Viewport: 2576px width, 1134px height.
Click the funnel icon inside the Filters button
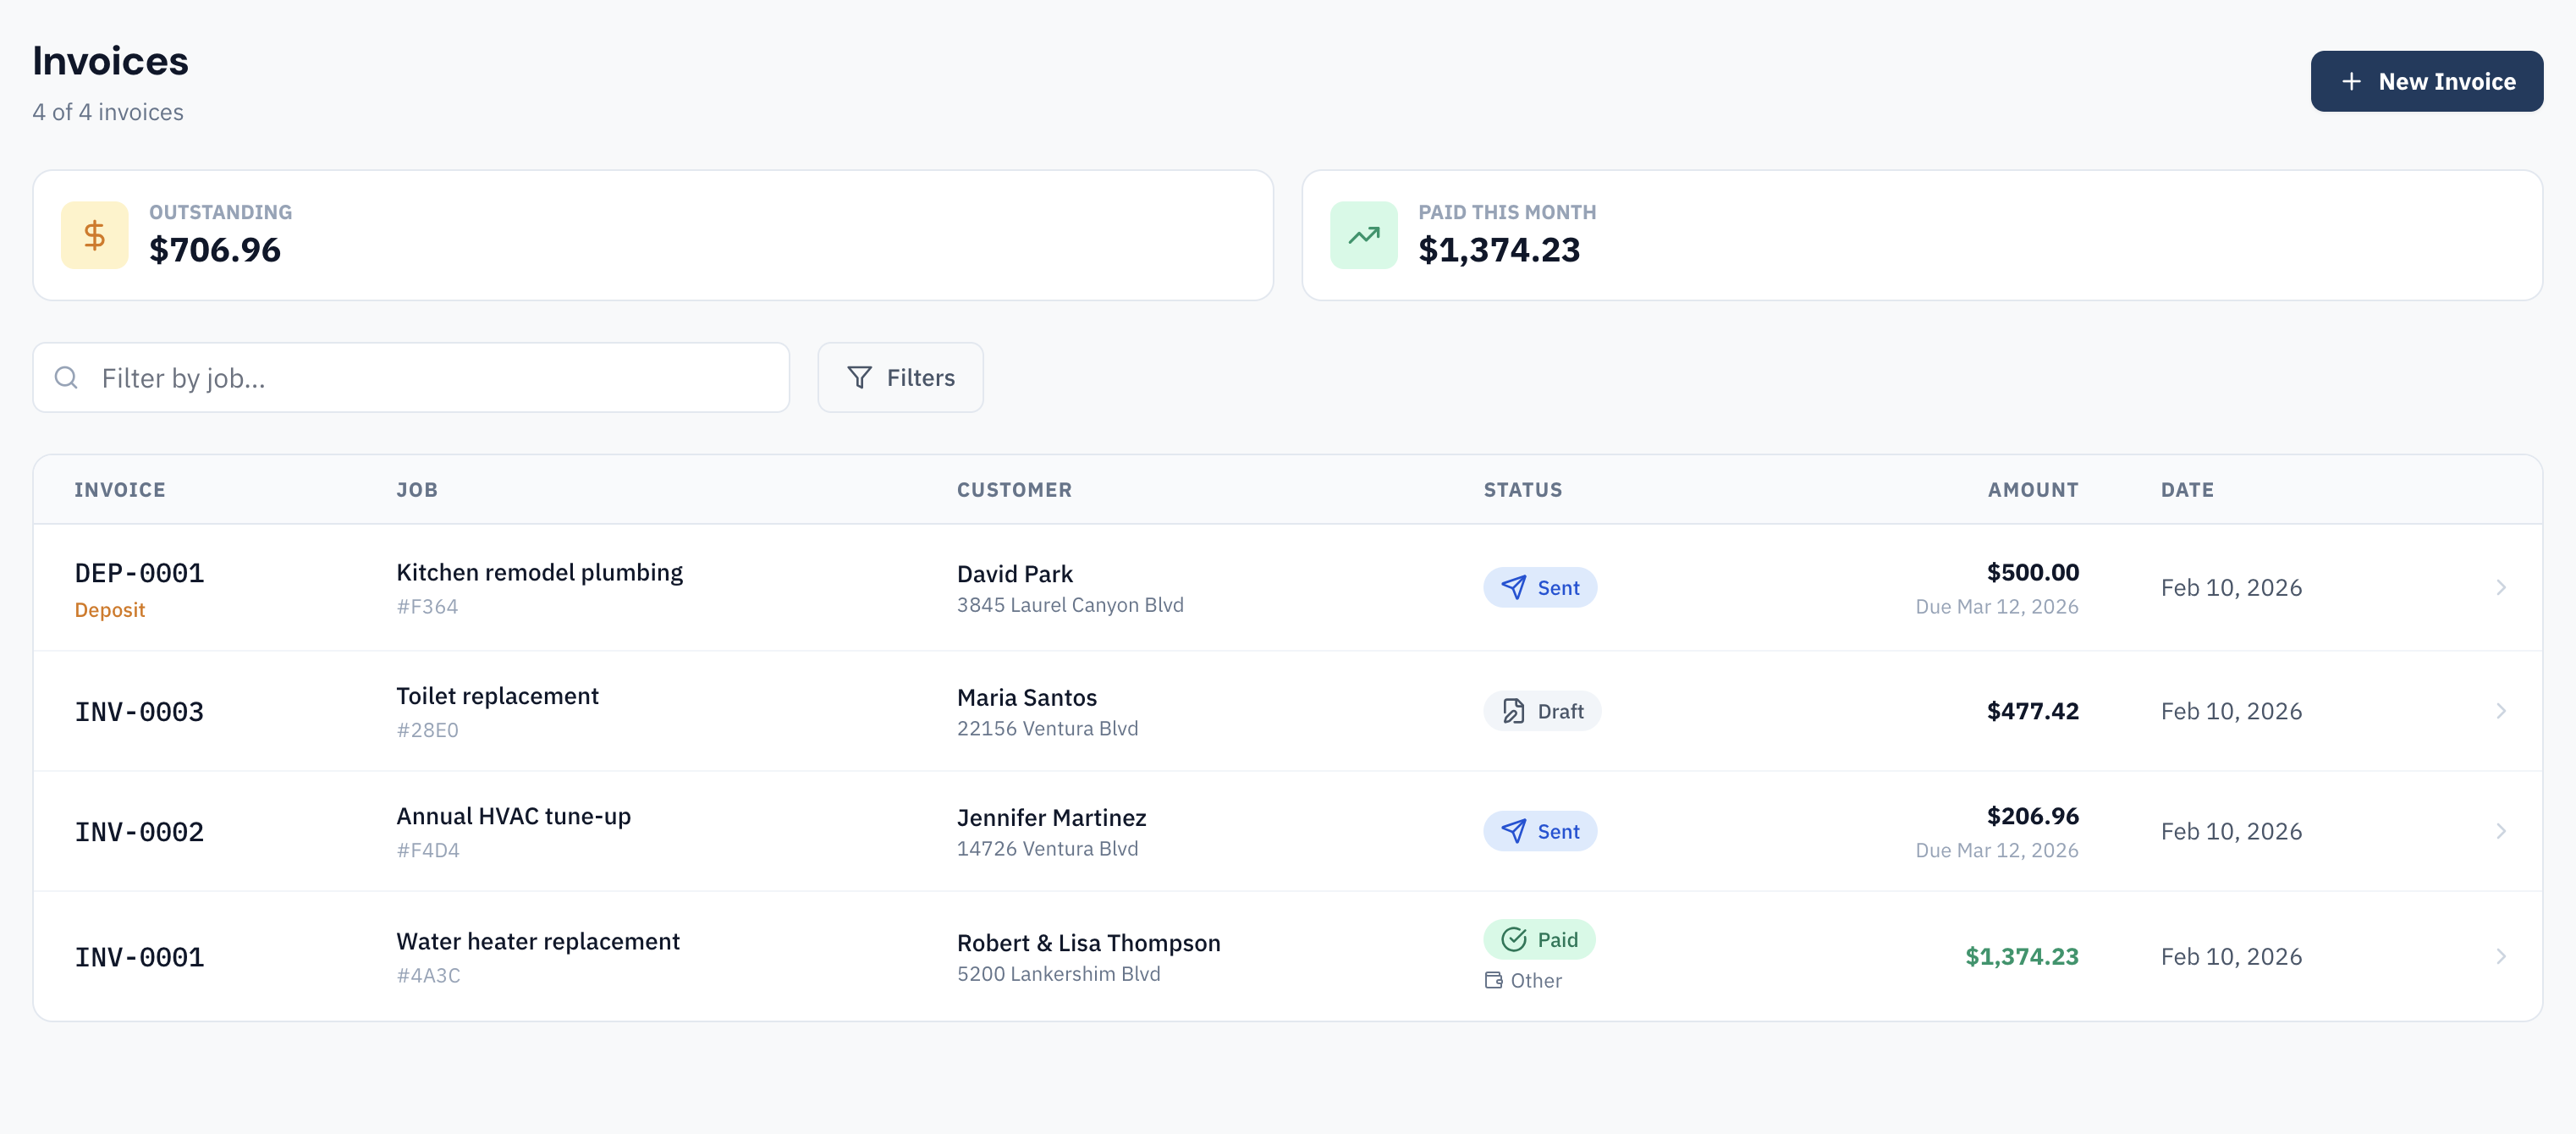point(859,377)
